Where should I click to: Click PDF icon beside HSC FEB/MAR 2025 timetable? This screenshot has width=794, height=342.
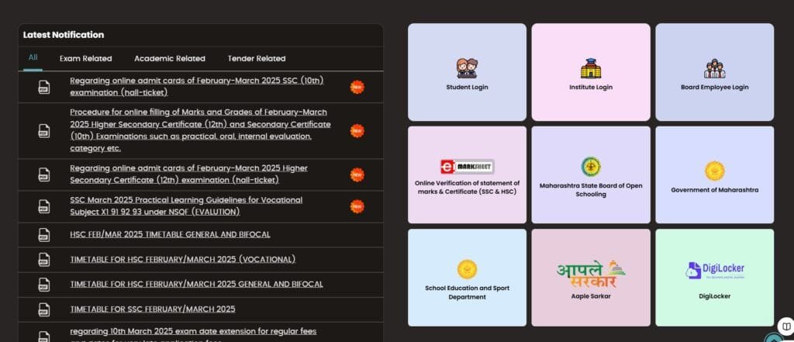(44, 234)
